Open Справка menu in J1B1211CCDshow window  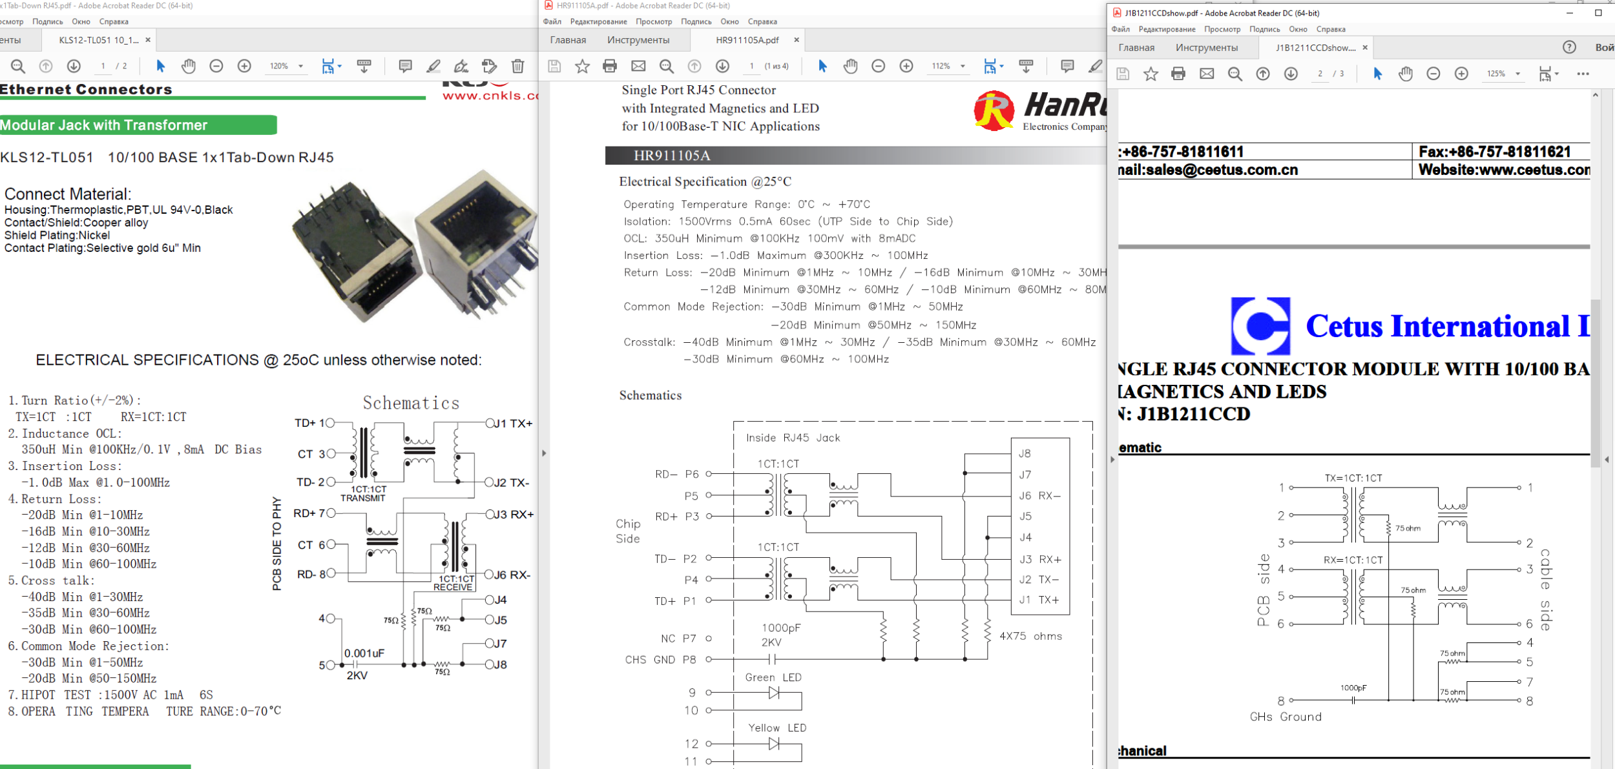pos(1331,29)
